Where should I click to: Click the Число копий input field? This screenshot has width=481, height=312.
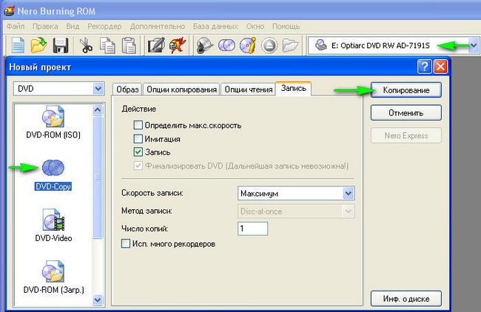pos(253,228)
